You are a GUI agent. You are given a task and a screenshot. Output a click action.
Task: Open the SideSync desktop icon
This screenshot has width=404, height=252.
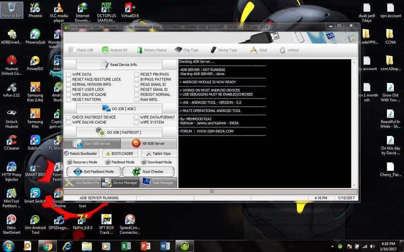[x=35, y=142]
